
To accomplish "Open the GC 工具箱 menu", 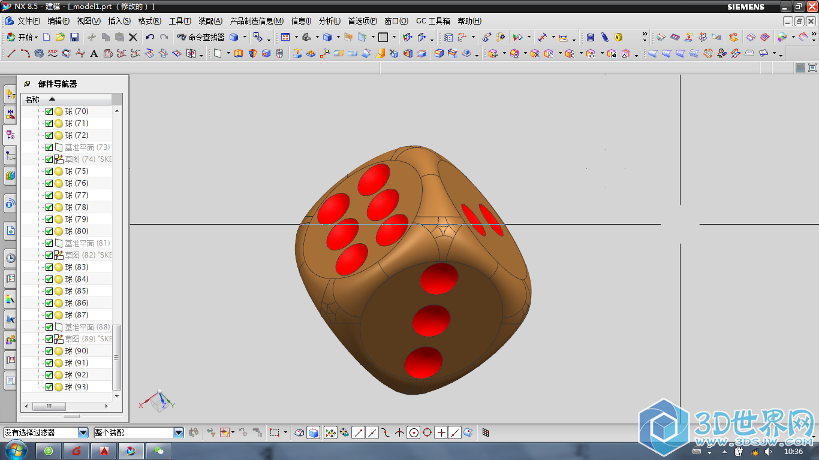I will (x=433, y=21).
